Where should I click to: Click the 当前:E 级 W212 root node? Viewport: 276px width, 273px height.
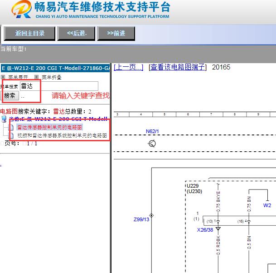58,119
